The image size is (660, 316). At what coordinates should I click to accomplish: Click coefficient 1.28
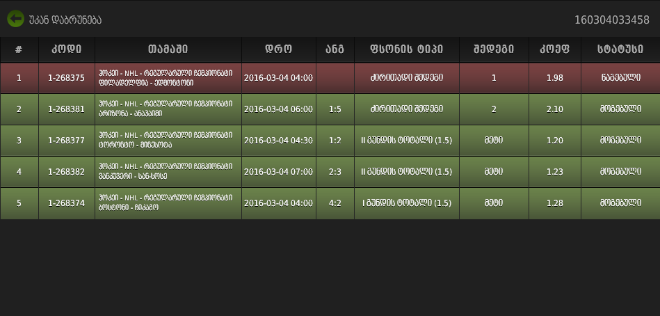tap(555, 203)
